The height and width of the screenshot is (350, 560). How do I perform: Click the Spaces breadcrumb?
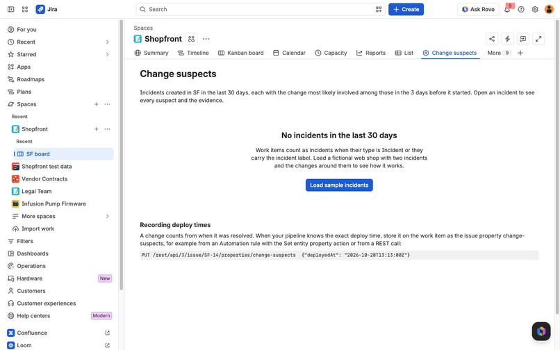coord(143,28)
